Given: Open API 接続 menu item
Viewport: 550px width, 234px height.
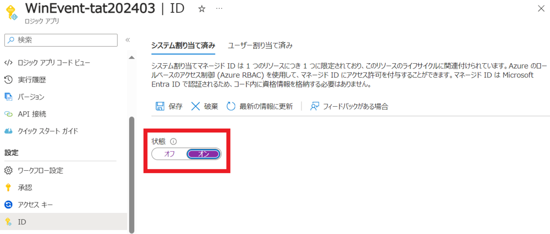Looking at the screenshot, I should pyautogui.click(x=32, y=114).
